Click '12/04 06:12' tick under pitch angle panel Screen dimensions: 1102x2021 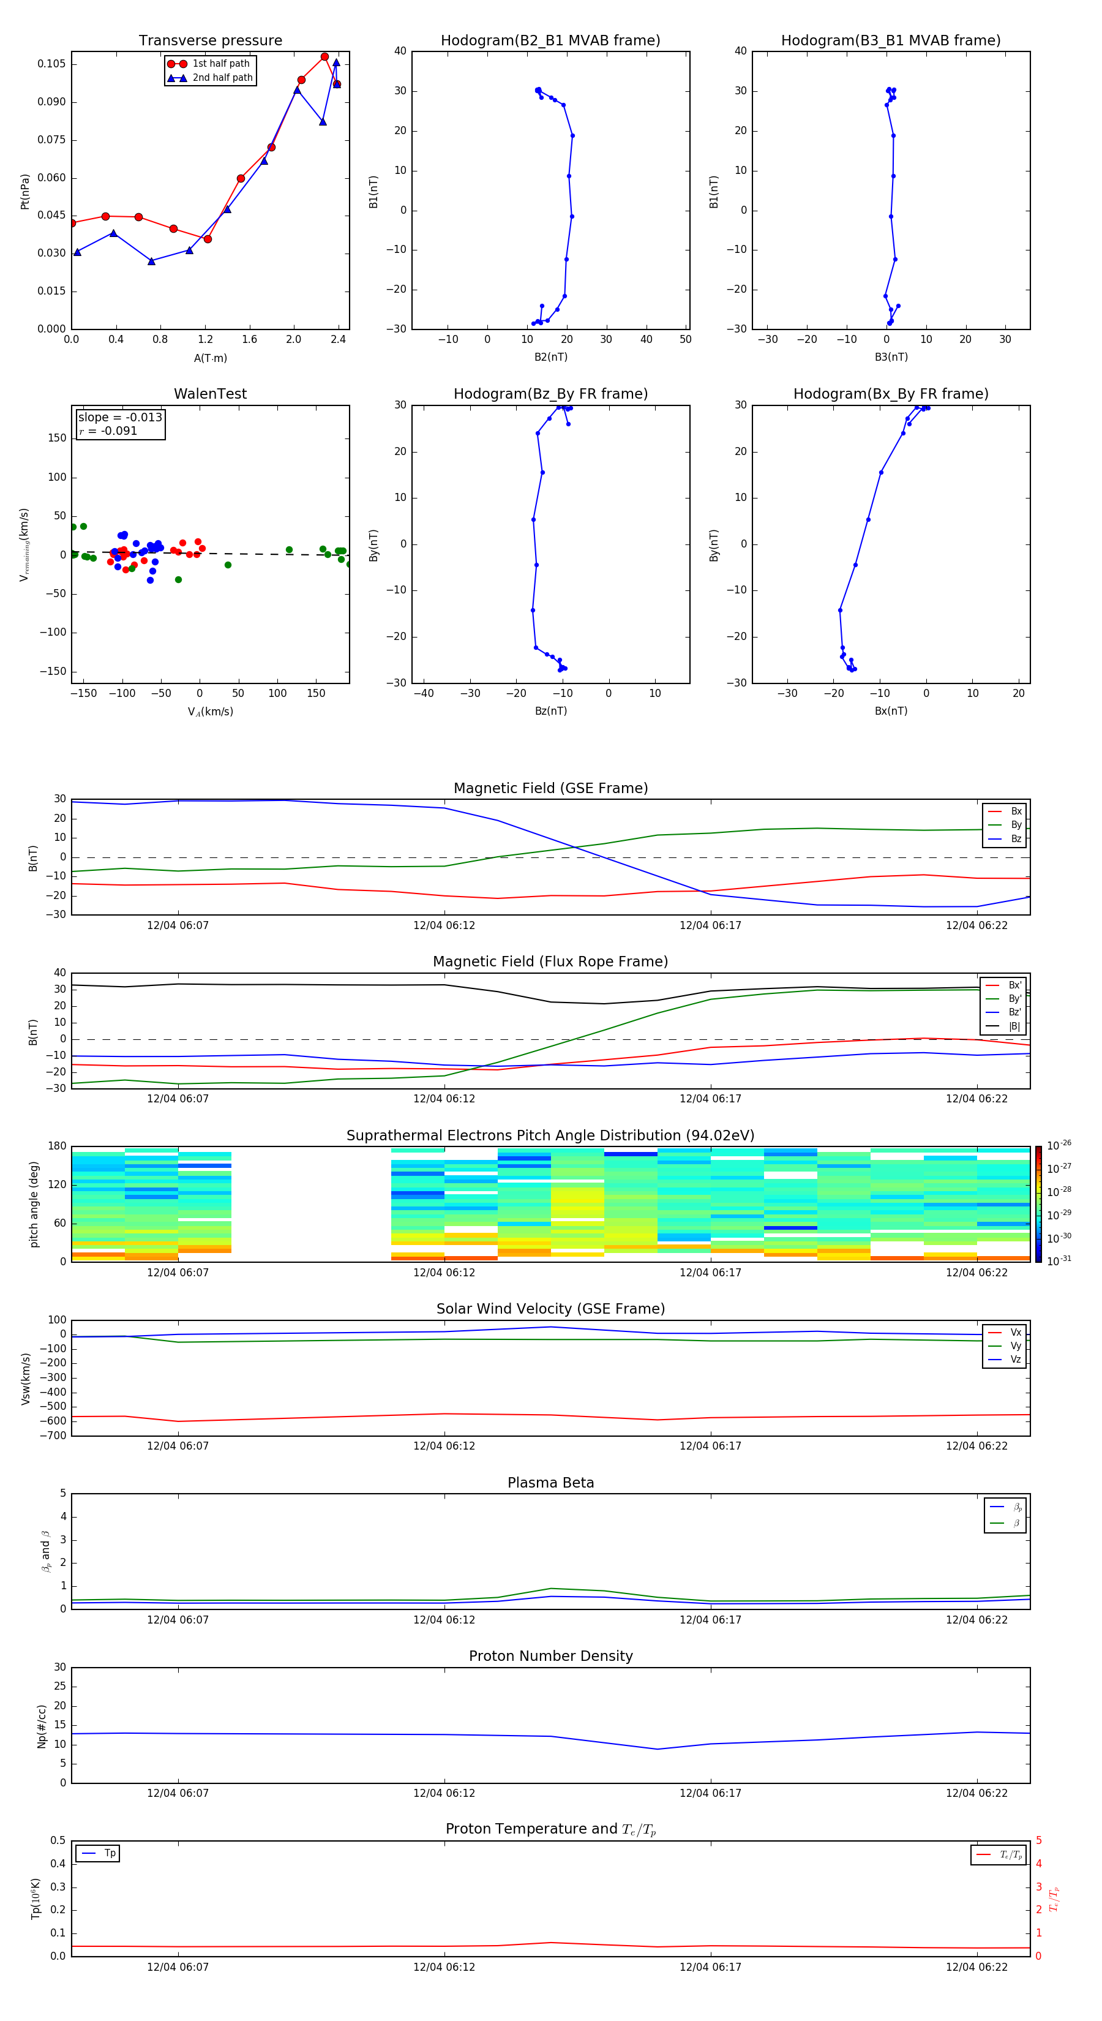444,1273
